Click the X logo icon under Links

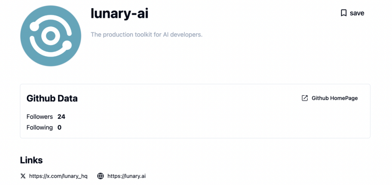pos(23,176)
